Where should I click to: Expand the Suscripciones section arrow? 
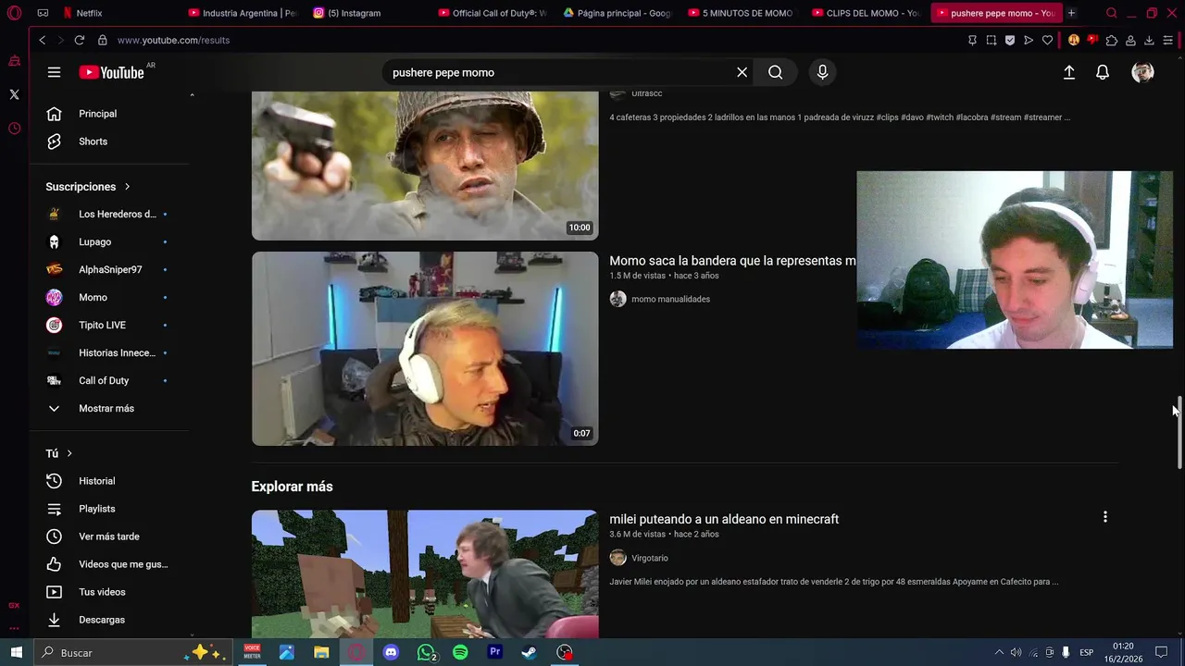click(x=127, y=187)
